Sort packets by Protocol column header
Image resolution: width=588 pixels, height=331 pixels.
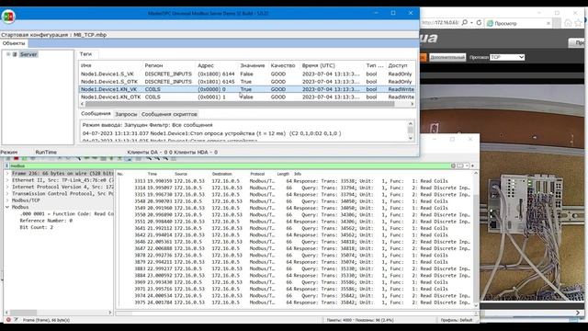point(257,174)
